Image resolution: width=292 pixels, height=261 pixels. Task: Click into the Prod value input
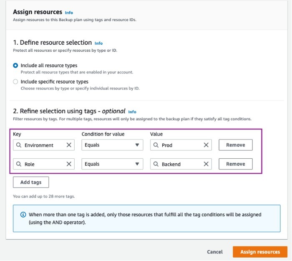[x=181, y=145]
